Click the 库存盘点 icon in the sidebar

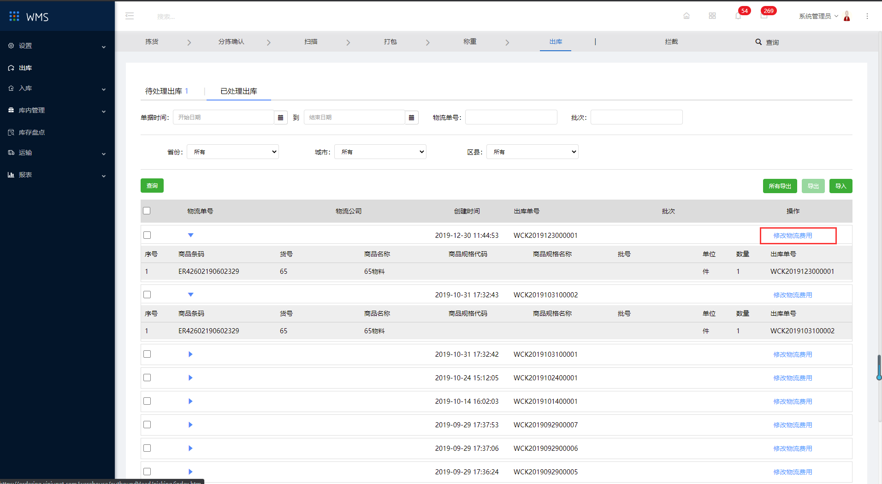(11, 132)
